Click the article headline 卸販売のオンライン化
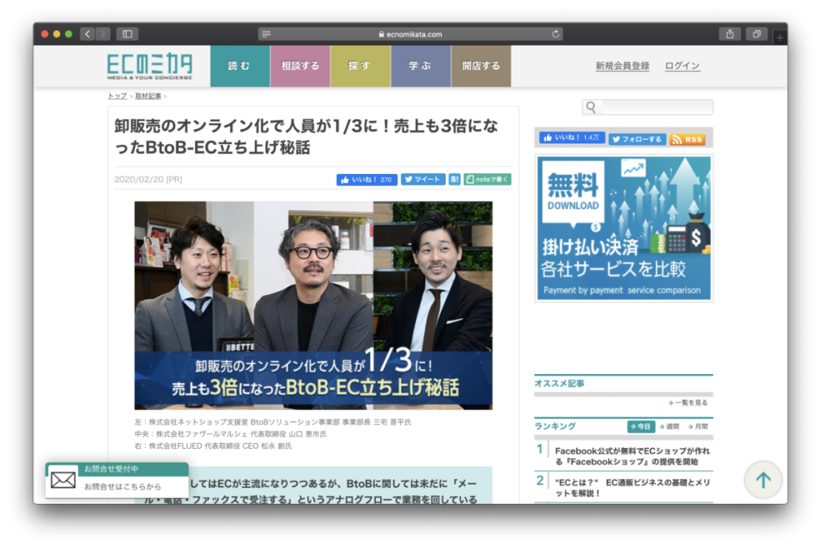Screen dimensions: 821x548 305,137
